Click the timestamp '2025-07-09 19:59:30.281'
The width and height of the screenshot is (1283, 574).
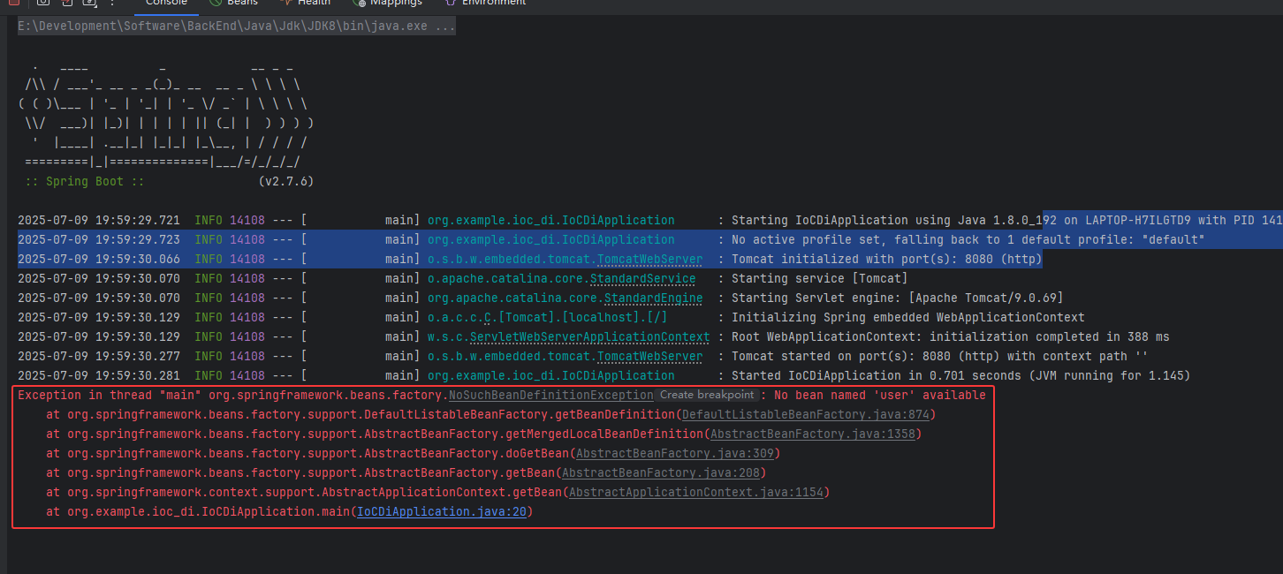coord(98,376)
